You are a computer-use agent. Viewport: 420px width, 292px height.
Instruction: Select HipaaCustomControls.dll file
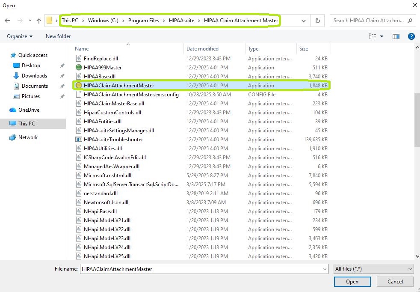pyautogui.click(x=112, y=113)
